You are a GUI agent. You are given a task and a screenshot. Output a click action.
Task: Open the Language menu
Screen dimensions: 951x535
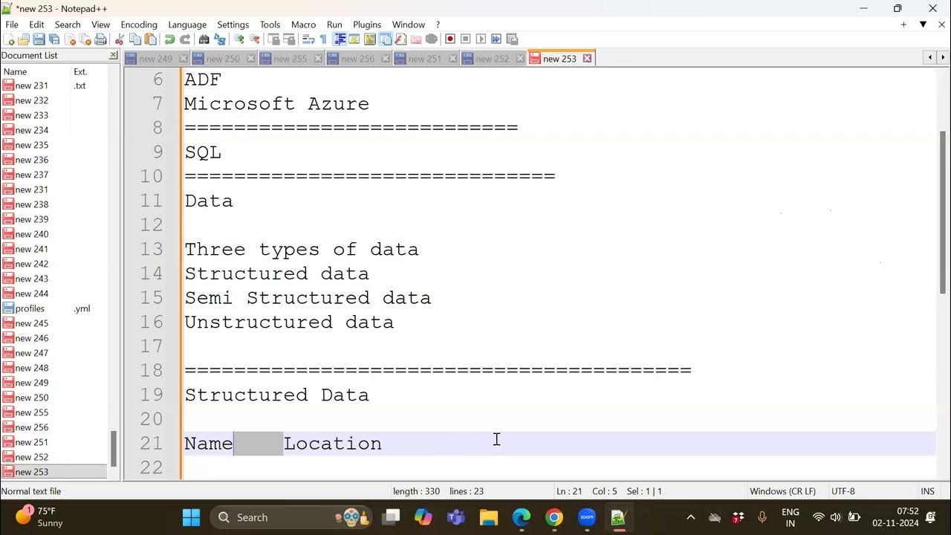pyautogui.click(x=187, y=25)
